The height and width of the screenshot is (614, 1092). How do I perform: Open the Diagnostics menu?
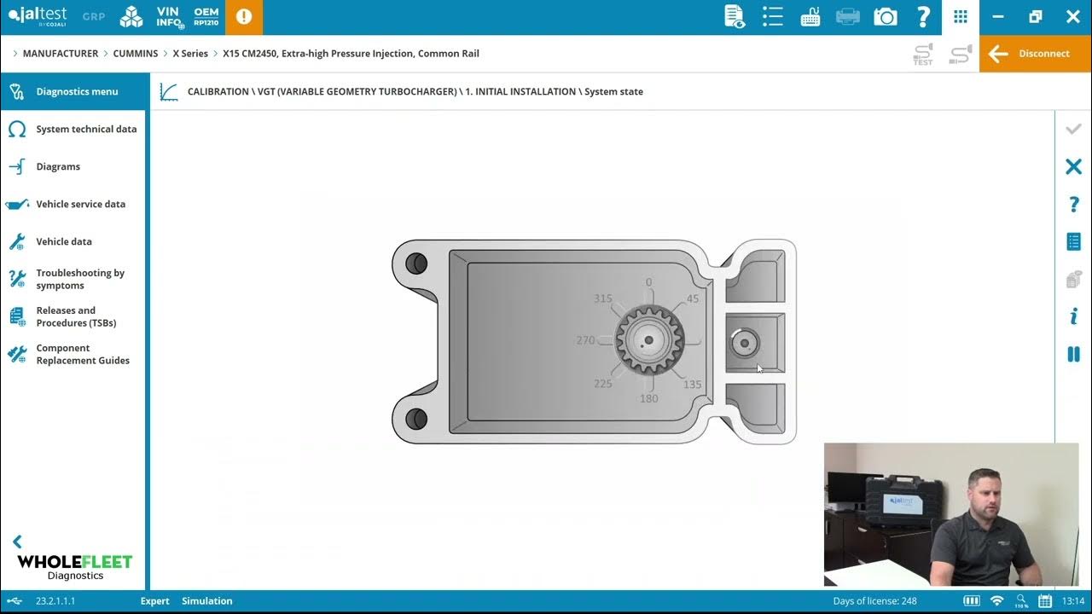coord(73,91)
